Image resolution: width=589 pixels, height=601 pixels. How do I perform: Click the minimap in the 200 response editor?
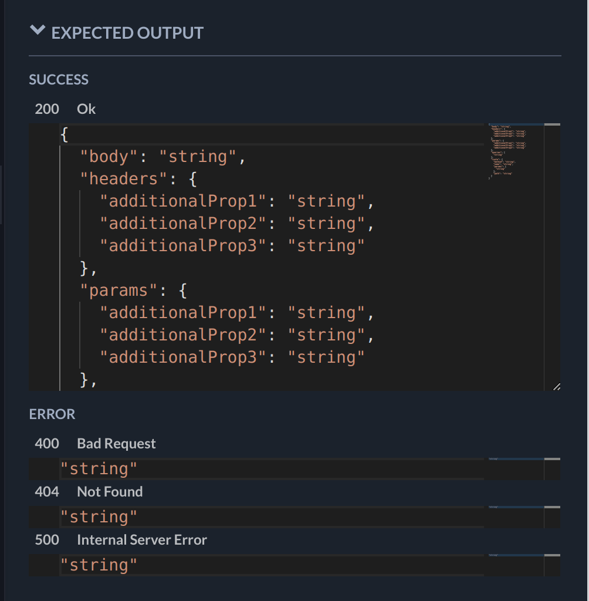point(508,151)
